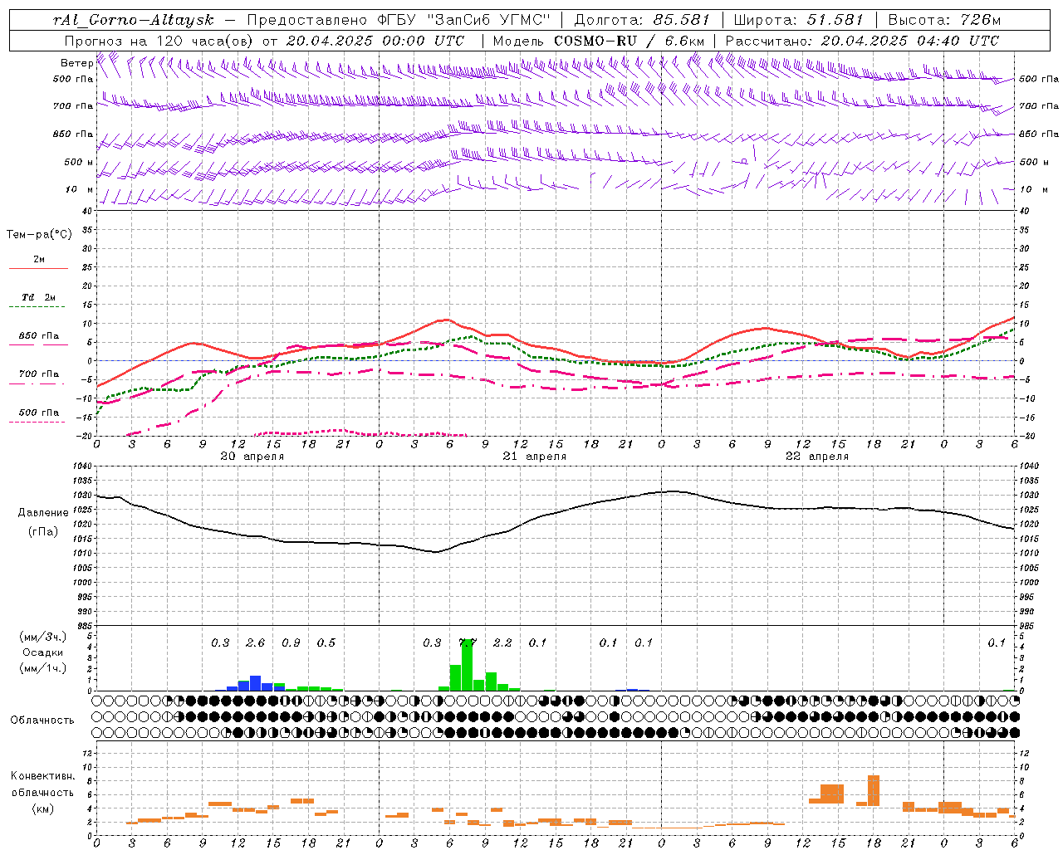Click the '850 гПа' temperature legend entry
Viewport: 1063px width, 850px height.
39,336
